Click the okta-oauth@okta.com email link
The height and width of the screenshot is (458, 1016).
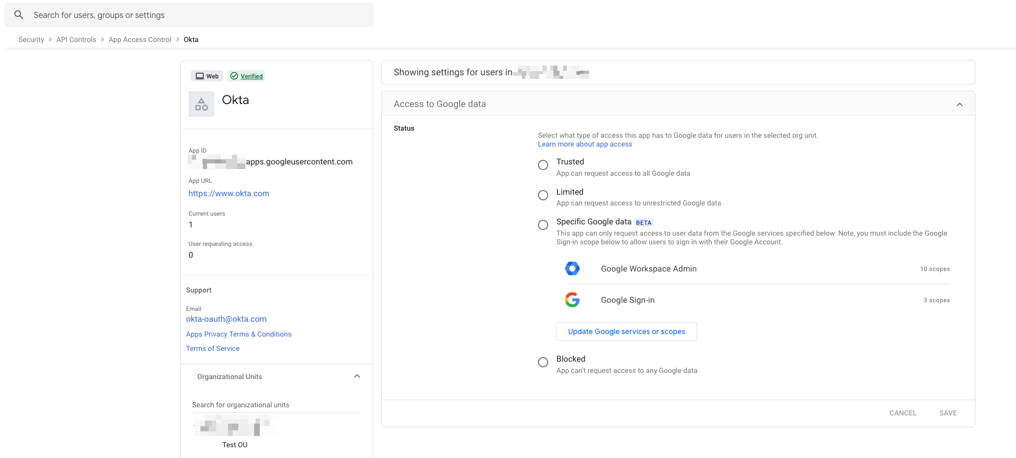tap(226, 319)
